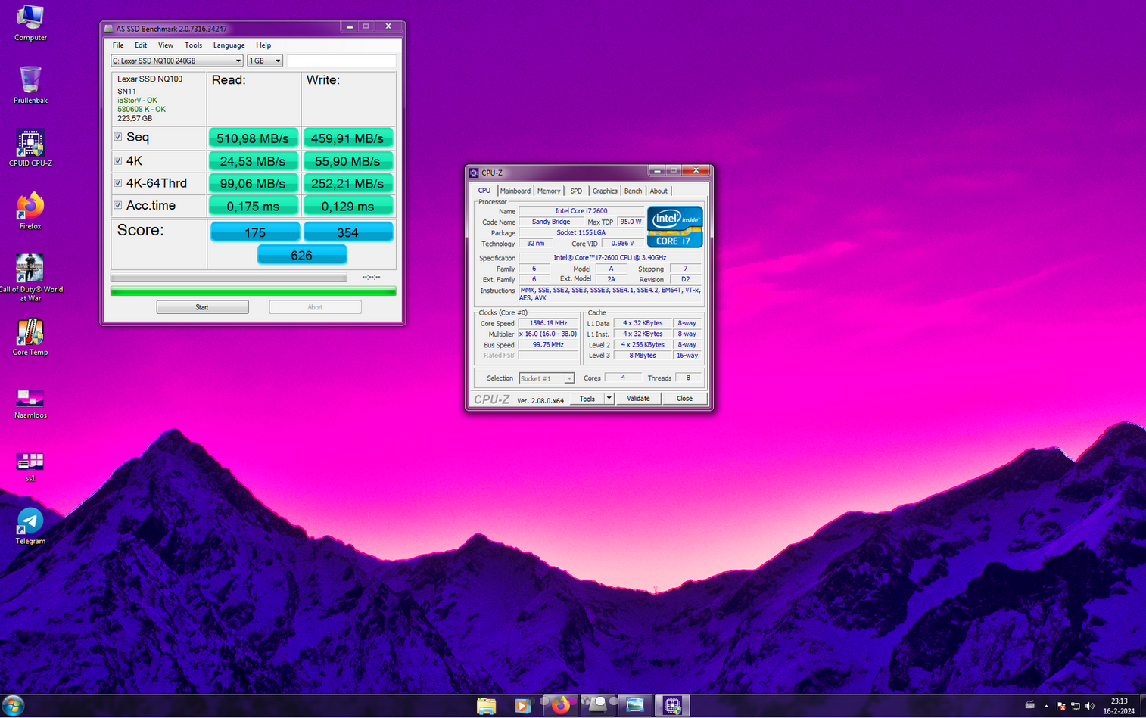Switch to the Mainboard tab in CPU-Z
The height and width of the screenshot is (718, 1146).
pos(515,191)
